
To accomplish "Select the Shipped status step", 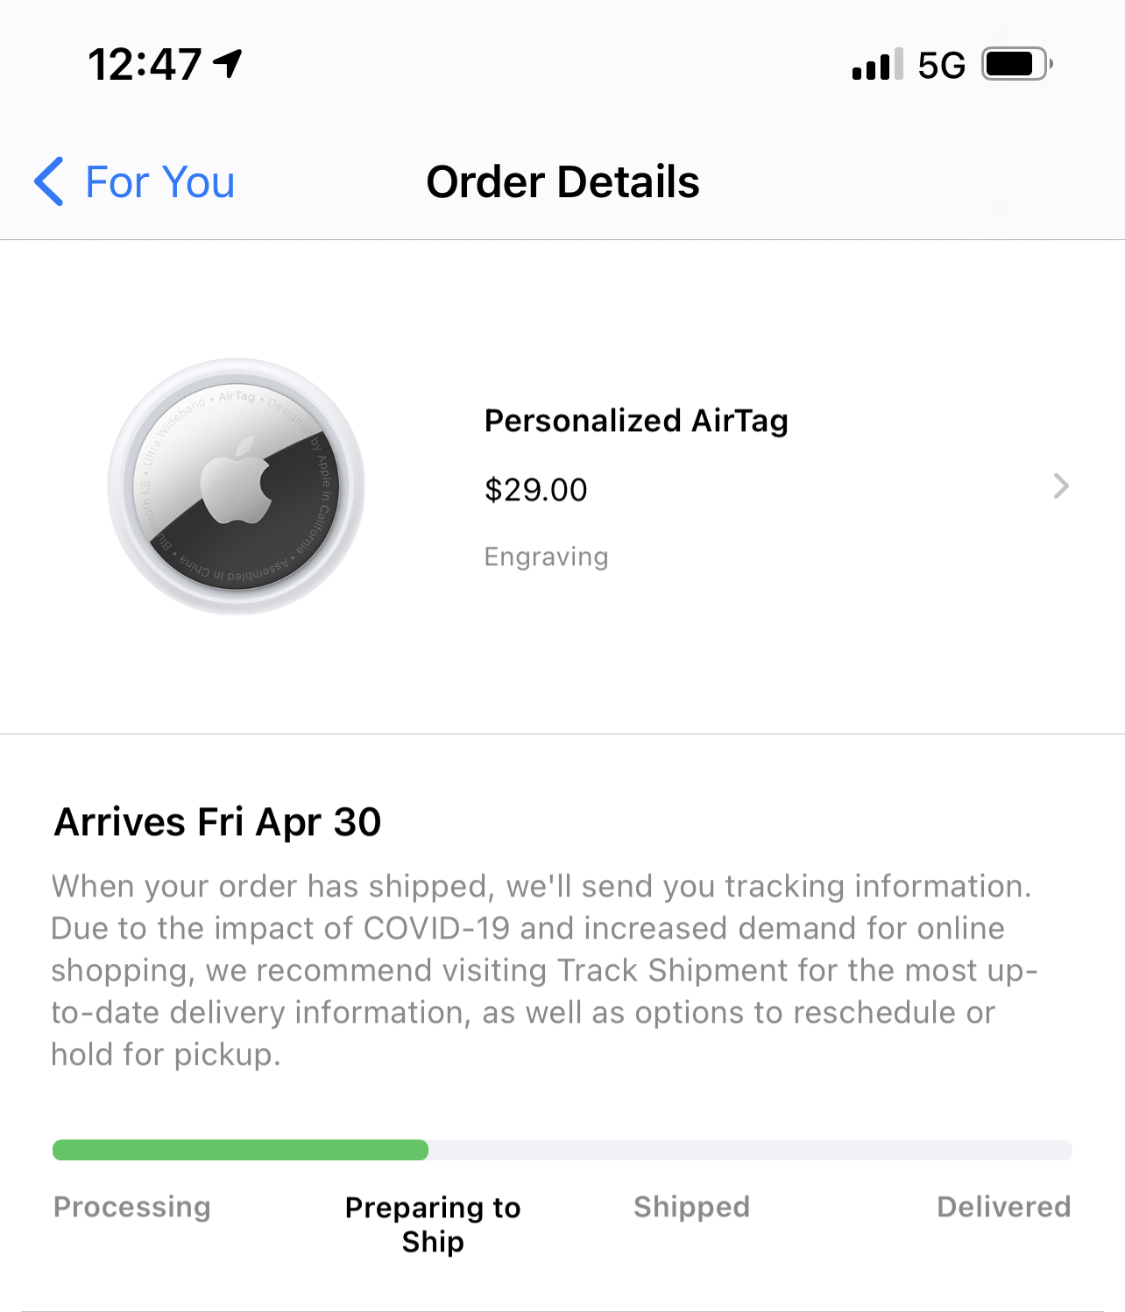I will pos(691,1207).
